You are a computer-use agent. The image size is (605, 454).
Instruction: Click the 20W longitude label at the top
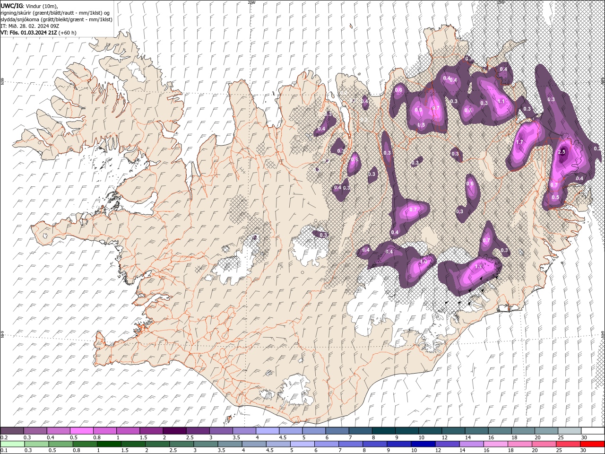pos(251,2)
